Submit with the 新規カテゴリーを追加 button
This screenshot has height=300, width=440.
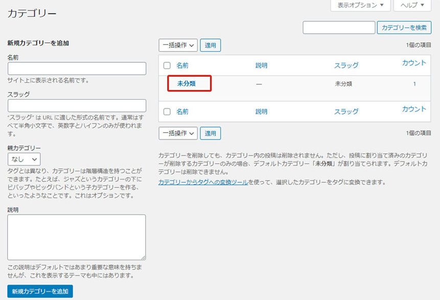coord(40,291)
